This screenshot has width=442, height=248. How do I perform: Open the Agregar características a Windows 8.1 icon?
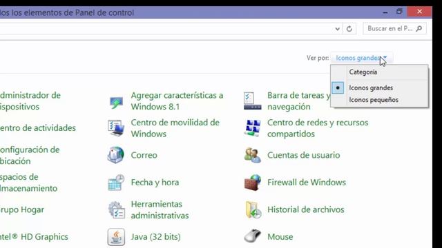tap(116, 102)
